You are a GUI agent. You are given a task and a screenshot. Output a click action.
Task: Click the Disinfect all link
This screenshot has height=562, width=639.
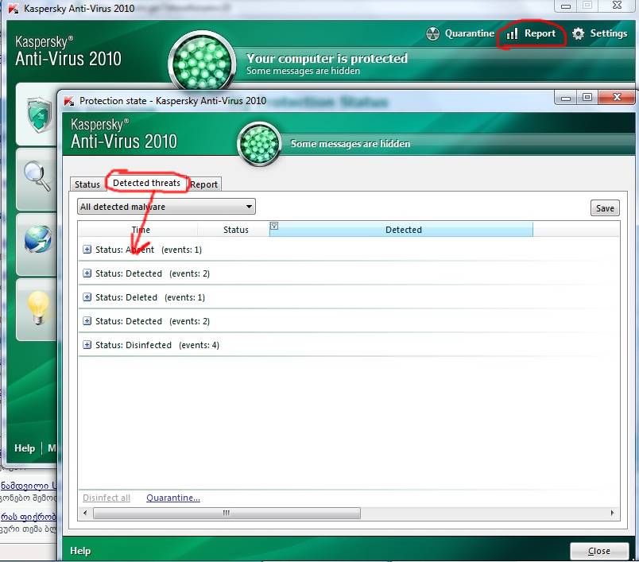coord(106,498)
